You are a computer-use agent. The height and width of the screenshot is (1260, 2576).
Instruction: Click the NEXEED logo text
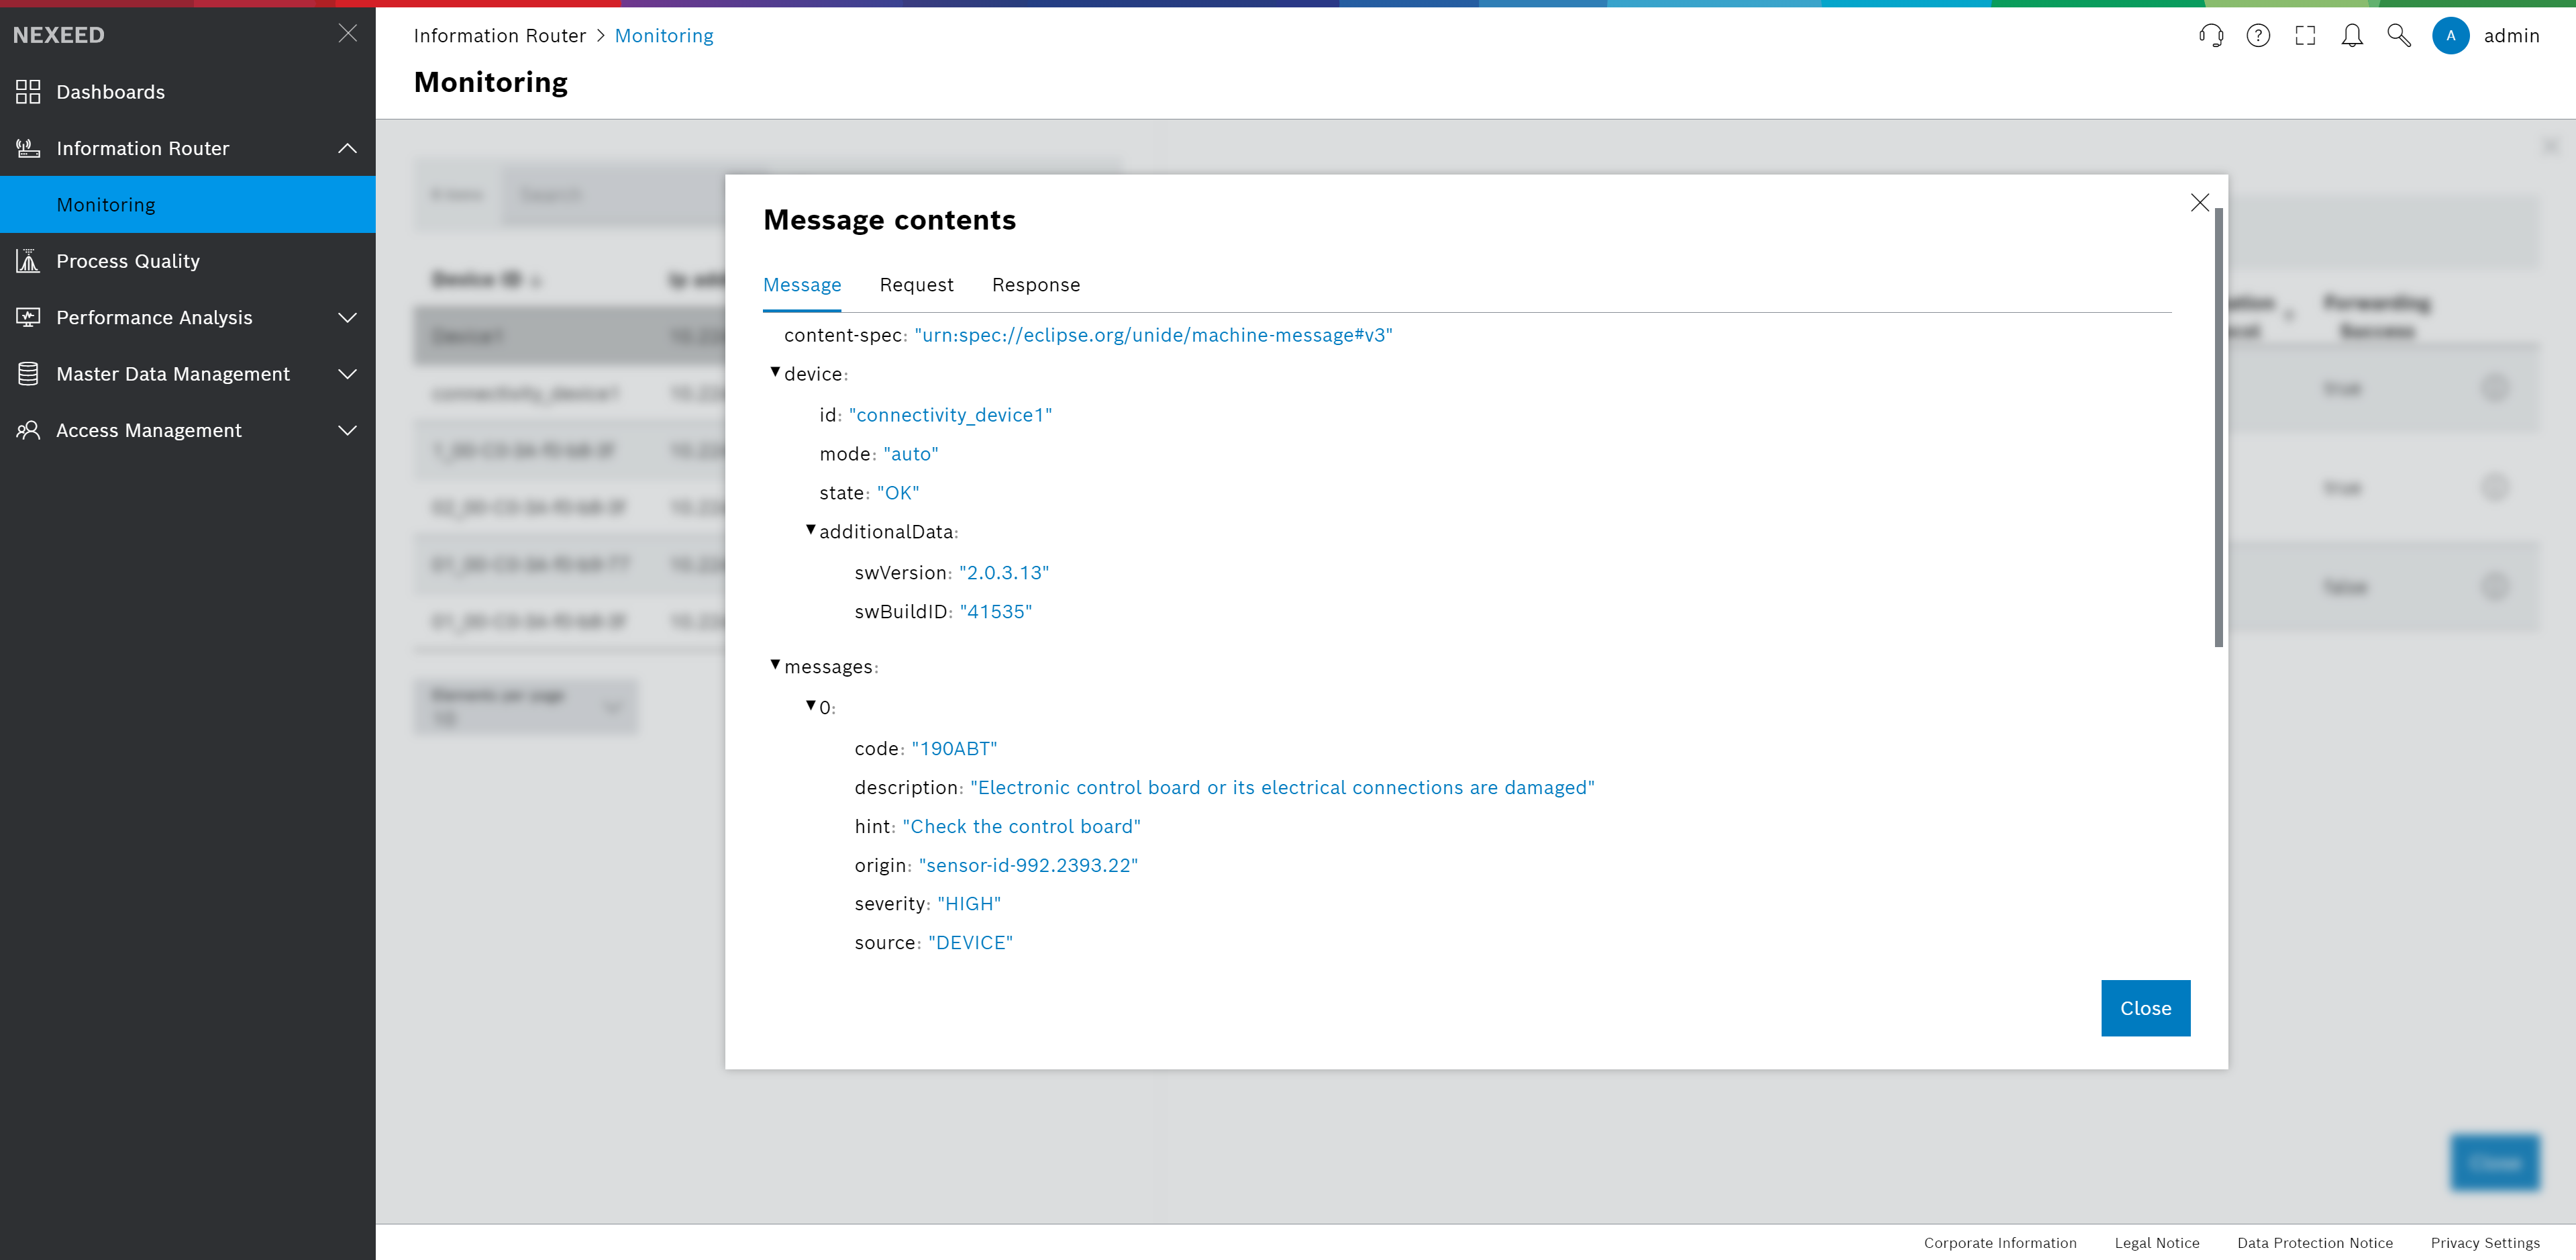59,35
